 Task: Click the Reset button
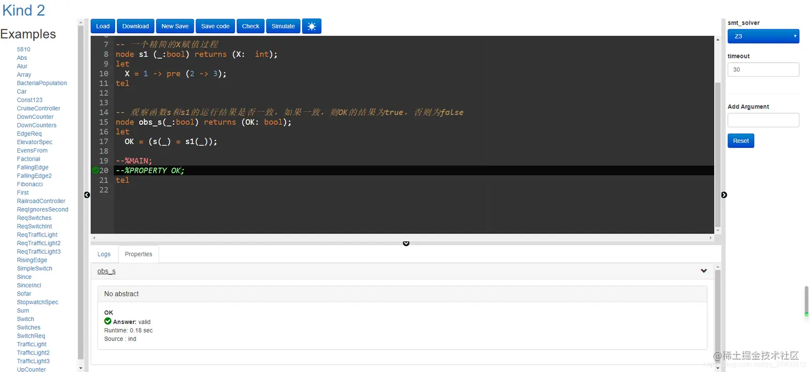click(x=741, y=141)
